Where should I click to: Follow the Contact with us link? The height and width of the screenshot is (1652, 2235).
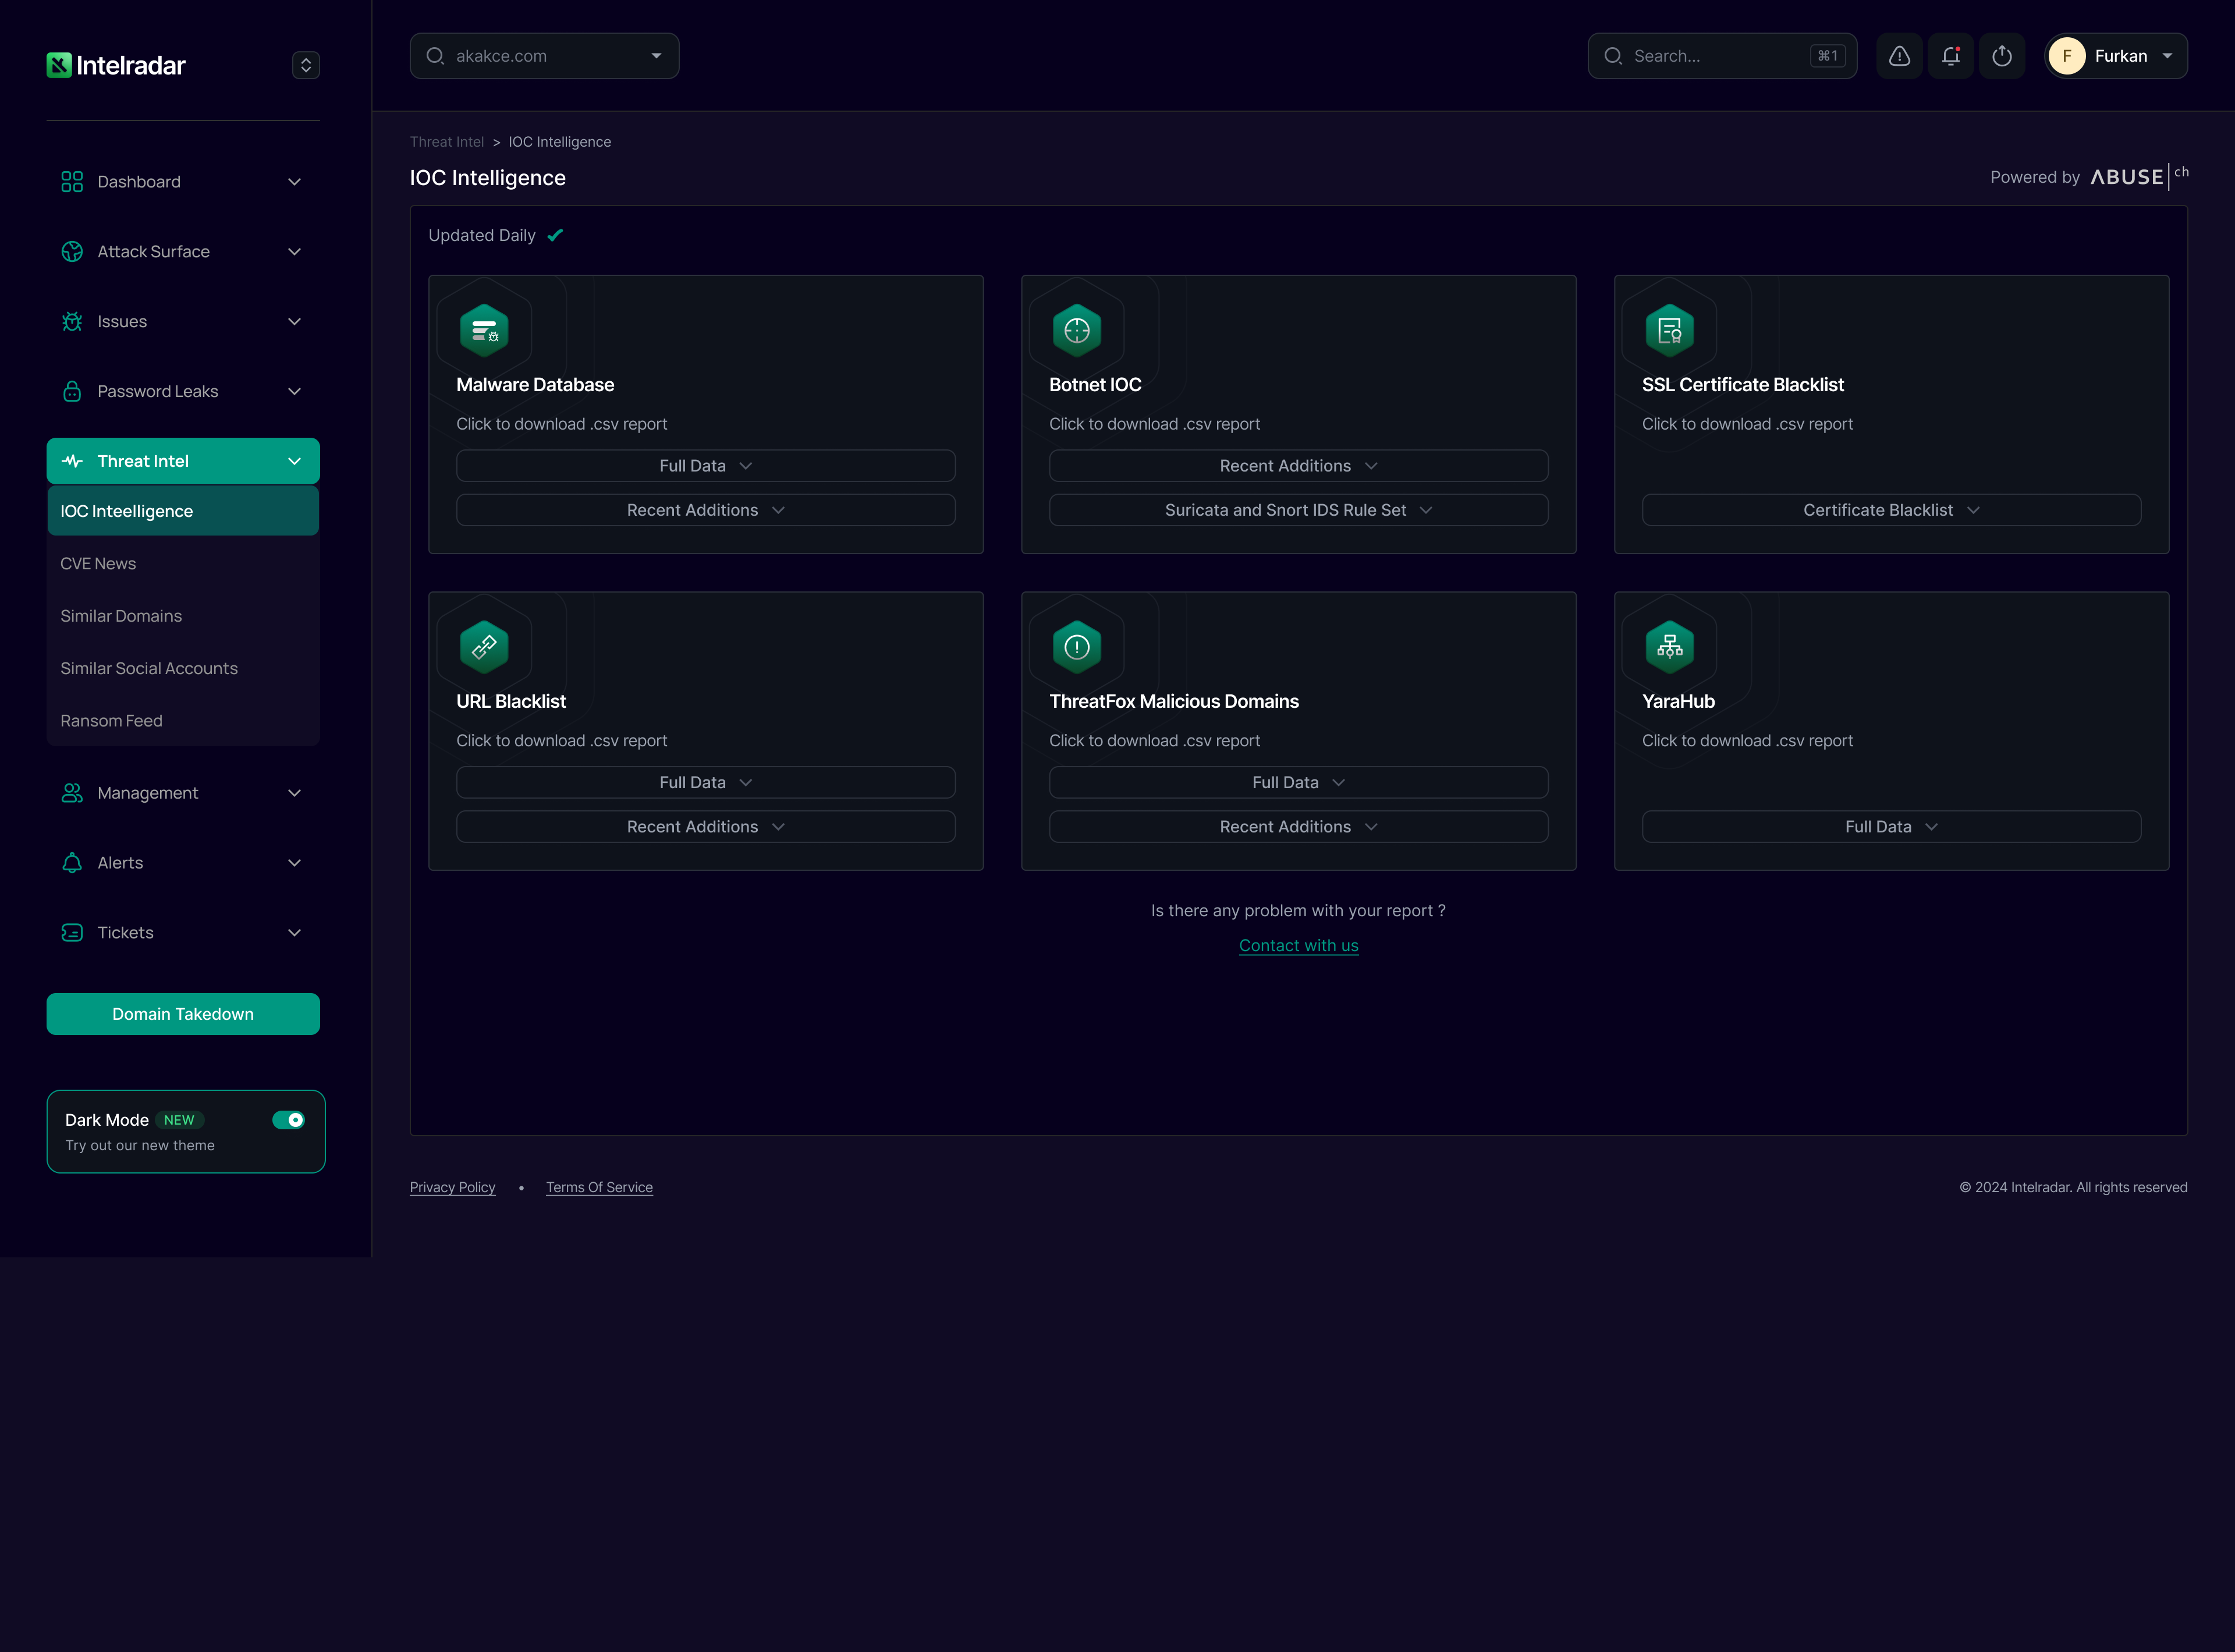[1298, 946]
